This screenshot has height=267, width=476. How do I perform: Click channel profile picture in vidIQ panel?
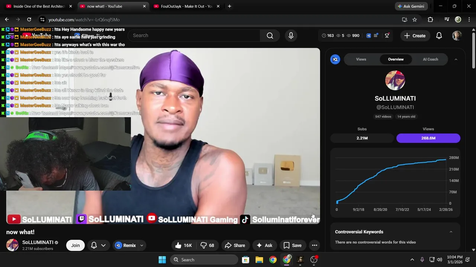coord(395,80)
